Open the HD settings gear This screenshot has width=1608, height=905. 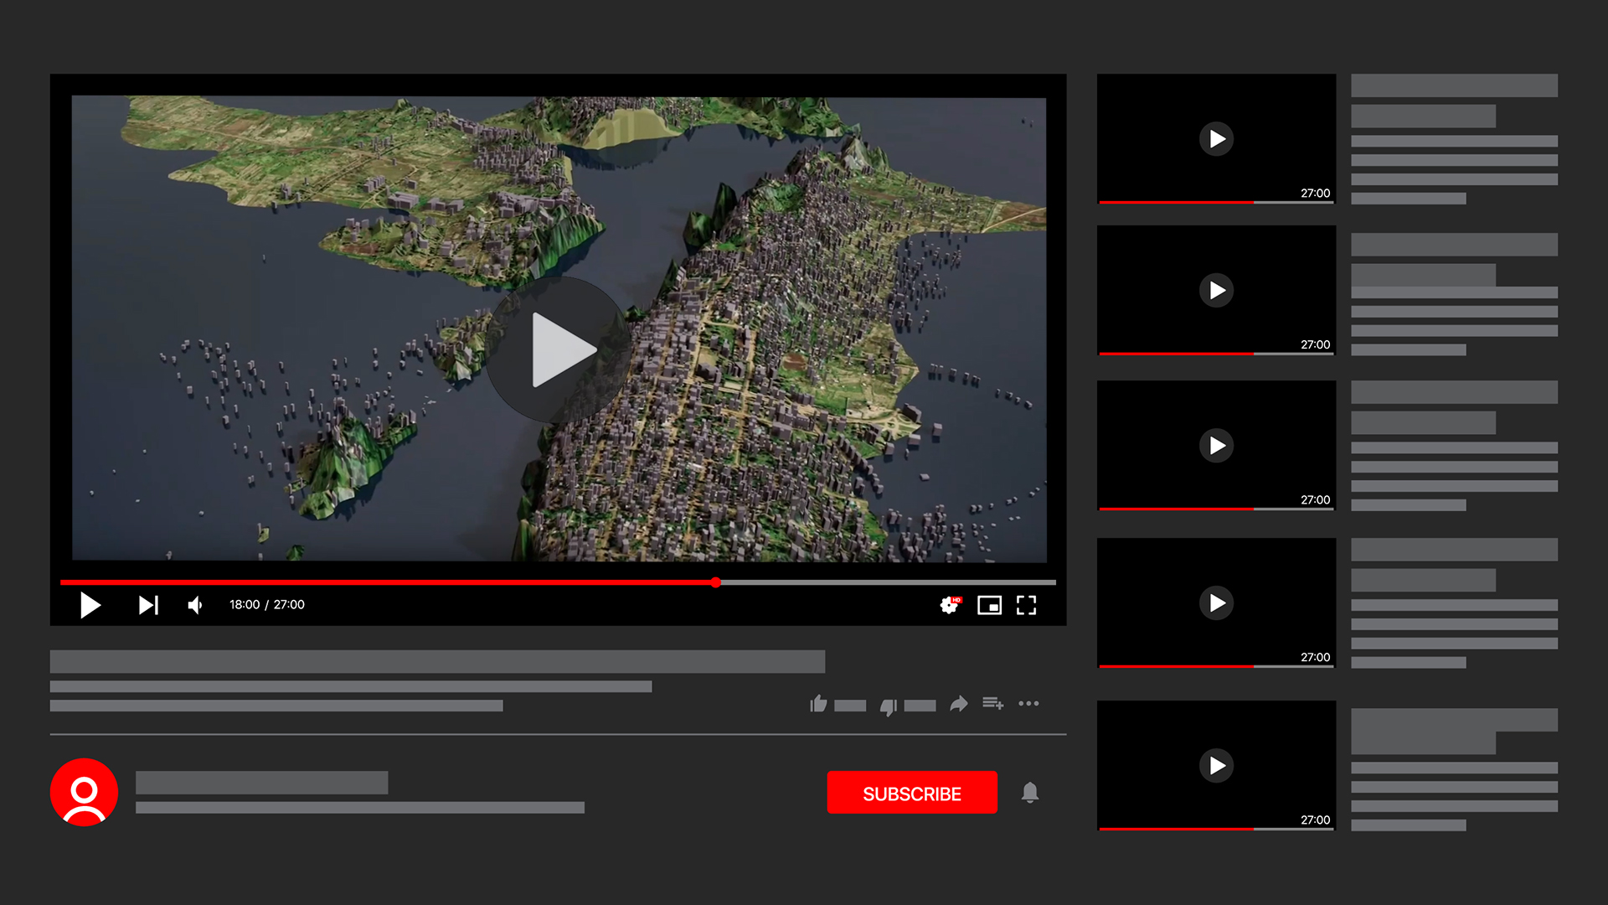click(949, 605)
